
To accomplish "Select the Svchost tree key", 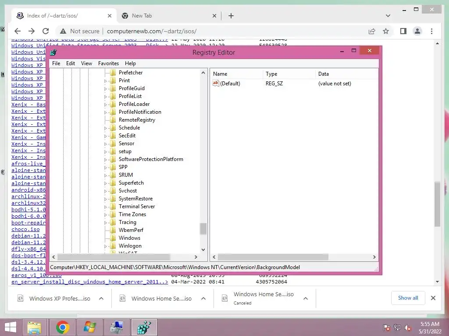I will point(128,191).
